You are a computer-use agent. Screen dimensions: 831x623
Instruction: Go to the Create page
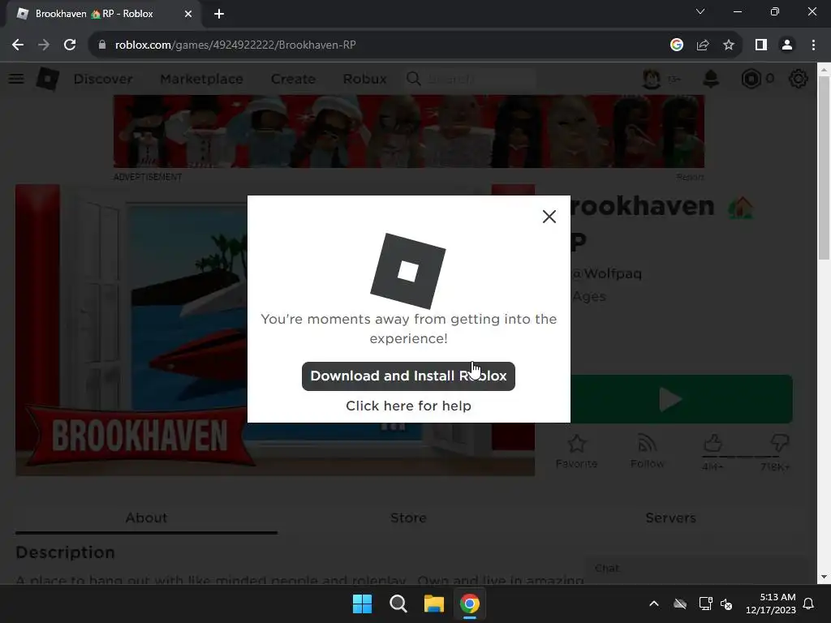point(293,79)
